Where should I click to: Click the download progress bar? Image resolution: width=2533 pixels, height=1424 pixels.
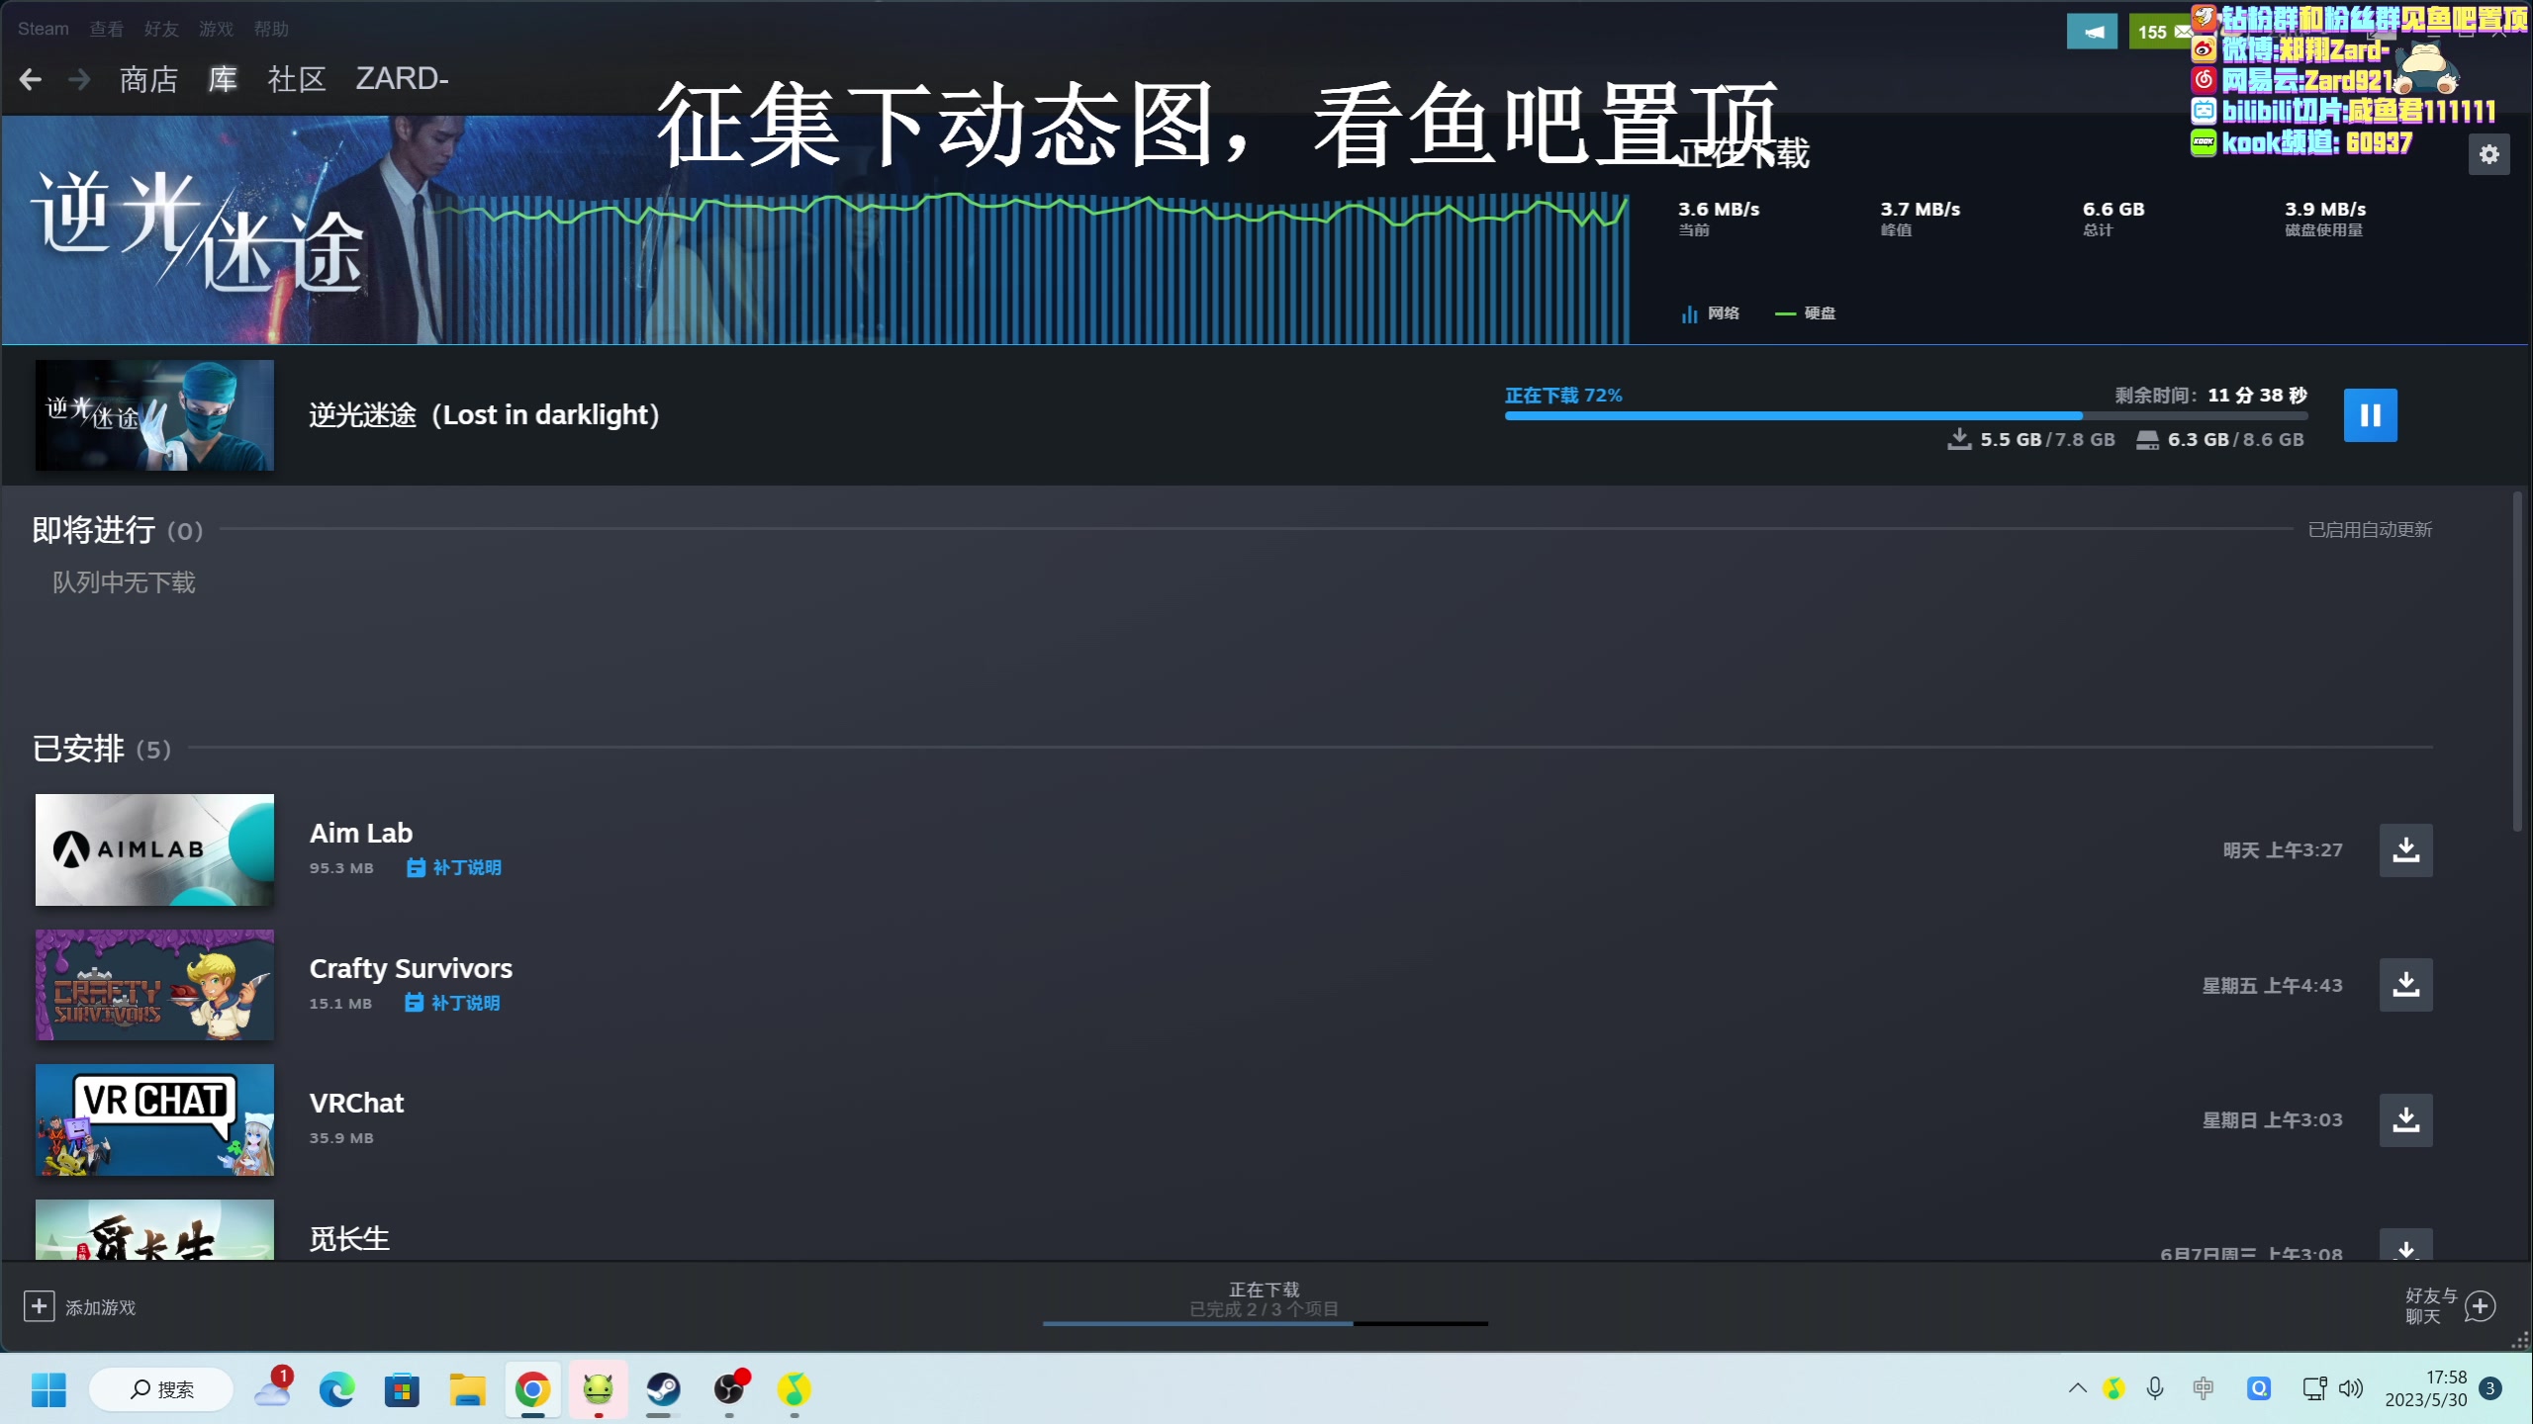(x=1905, y=416)
